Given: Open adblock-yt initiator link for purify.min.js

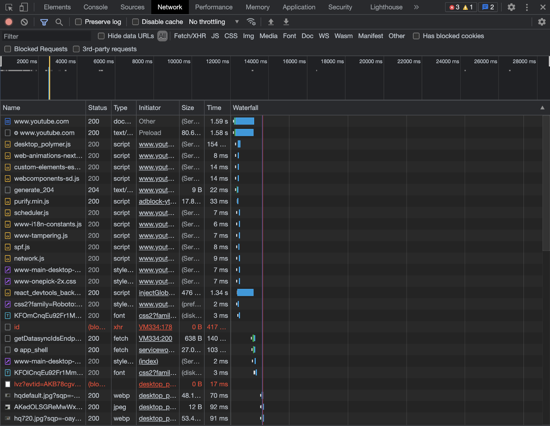Looking at the screenshot, I should (x=158, y=201).
